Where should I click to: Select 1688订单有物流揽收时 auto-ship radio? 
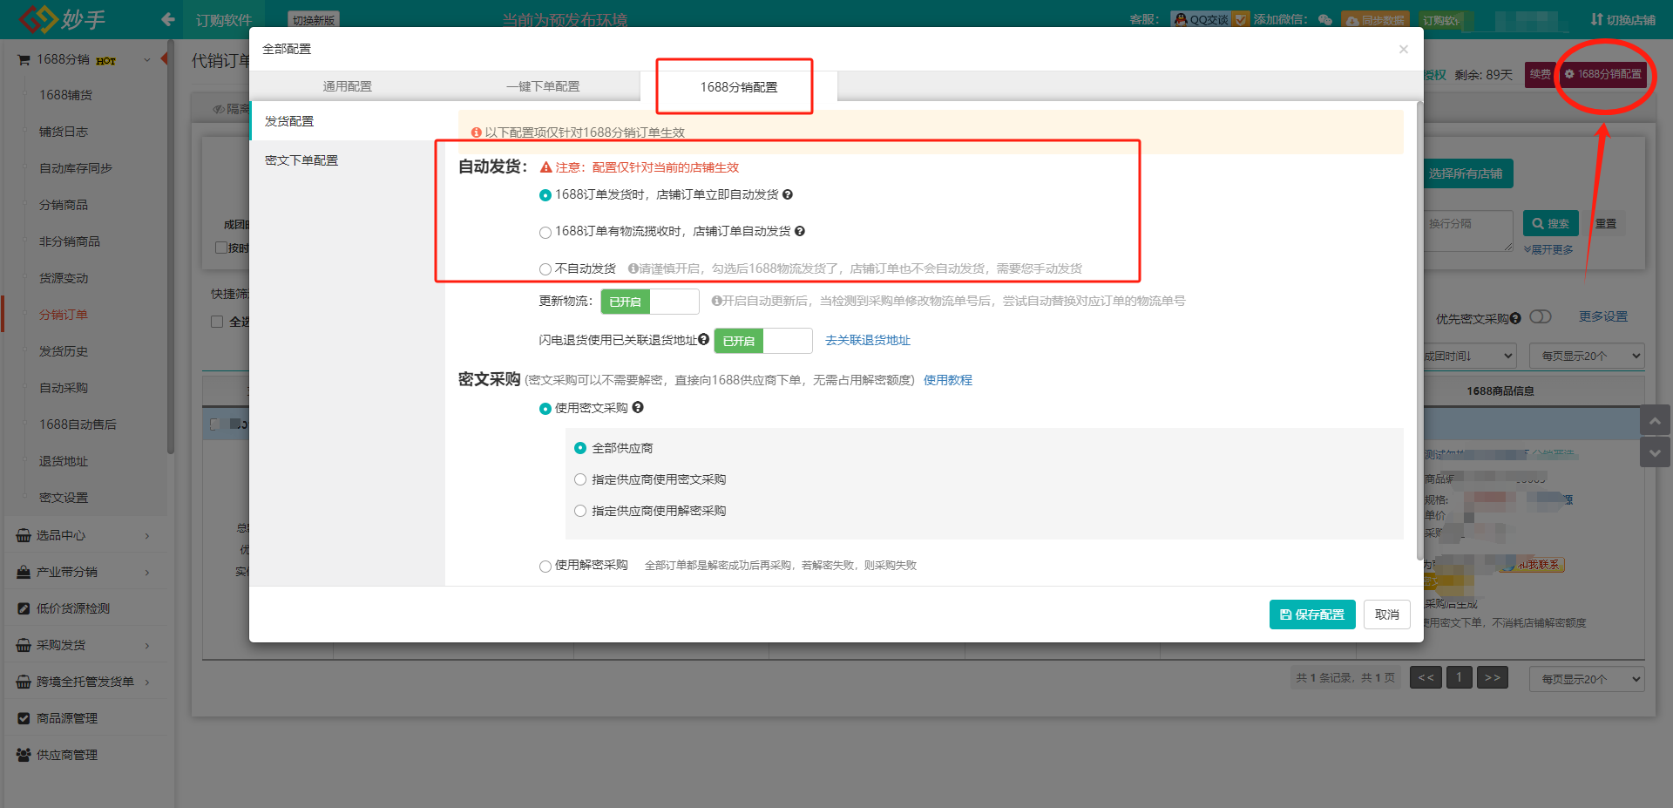point(545,232)
